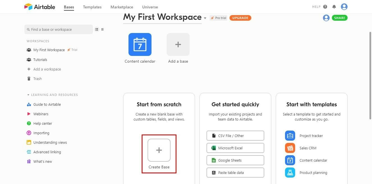Open the Bases tab
This screenshot has height=184, width=372.
[x=69, y=7]
